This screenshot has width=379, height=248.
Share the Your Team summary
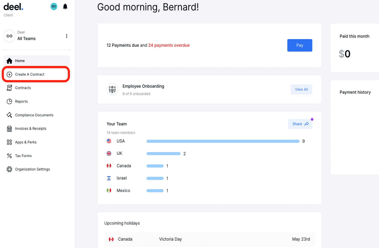(300, 124)
